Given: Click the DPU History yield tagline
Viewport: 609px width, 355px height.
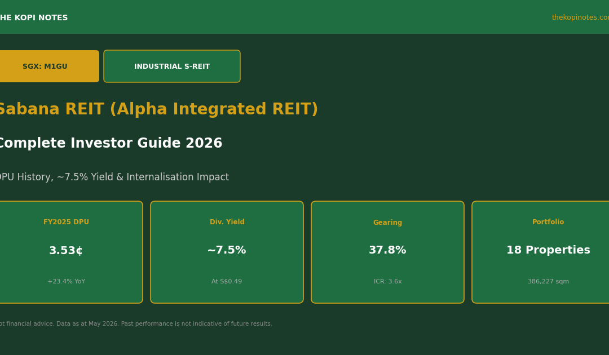Looking at the screenshot, I should click(114, 177).
